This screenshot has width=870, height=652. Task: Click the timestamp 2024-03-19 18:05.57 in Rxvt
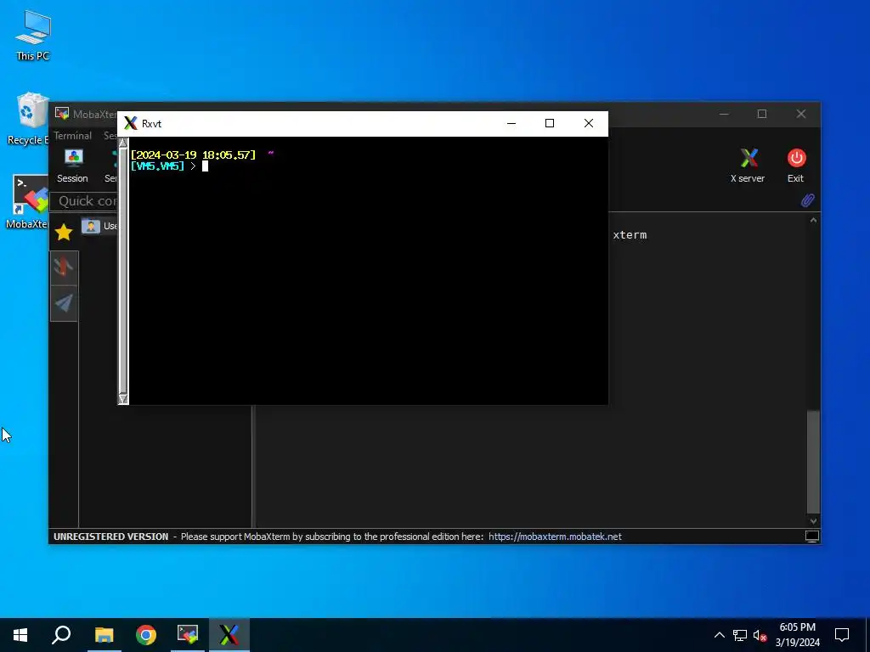tap(193, 155)
